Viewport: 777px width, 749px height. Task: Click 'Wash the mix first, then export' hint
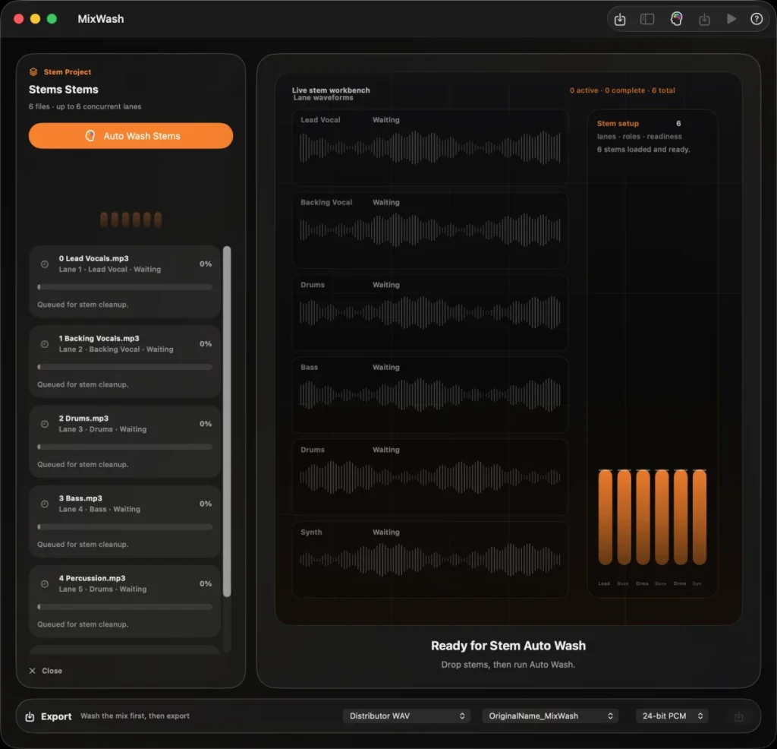pyautogui.click(x=135, y=716)
